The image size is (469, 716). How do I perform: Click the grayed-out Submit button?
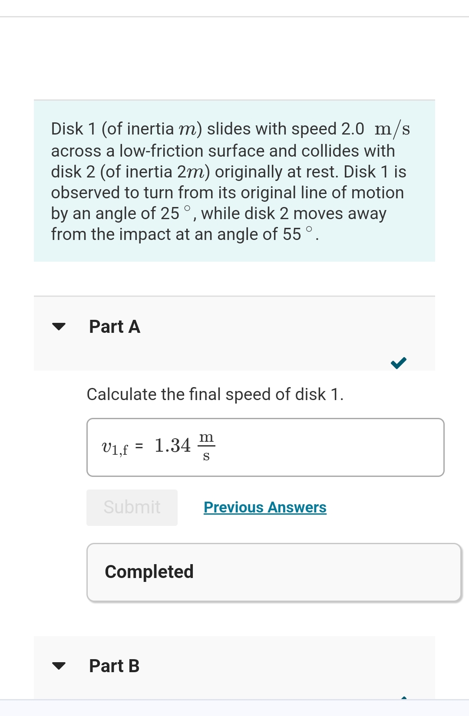132,507
